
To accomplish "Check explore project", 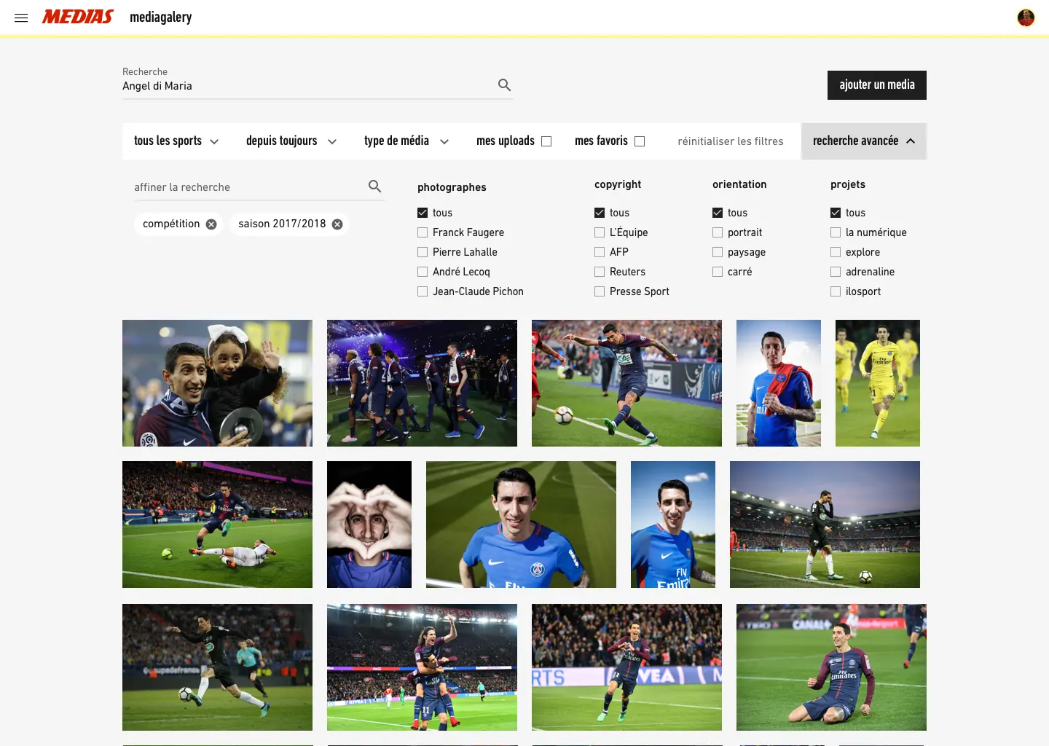I will click(836, 252).
